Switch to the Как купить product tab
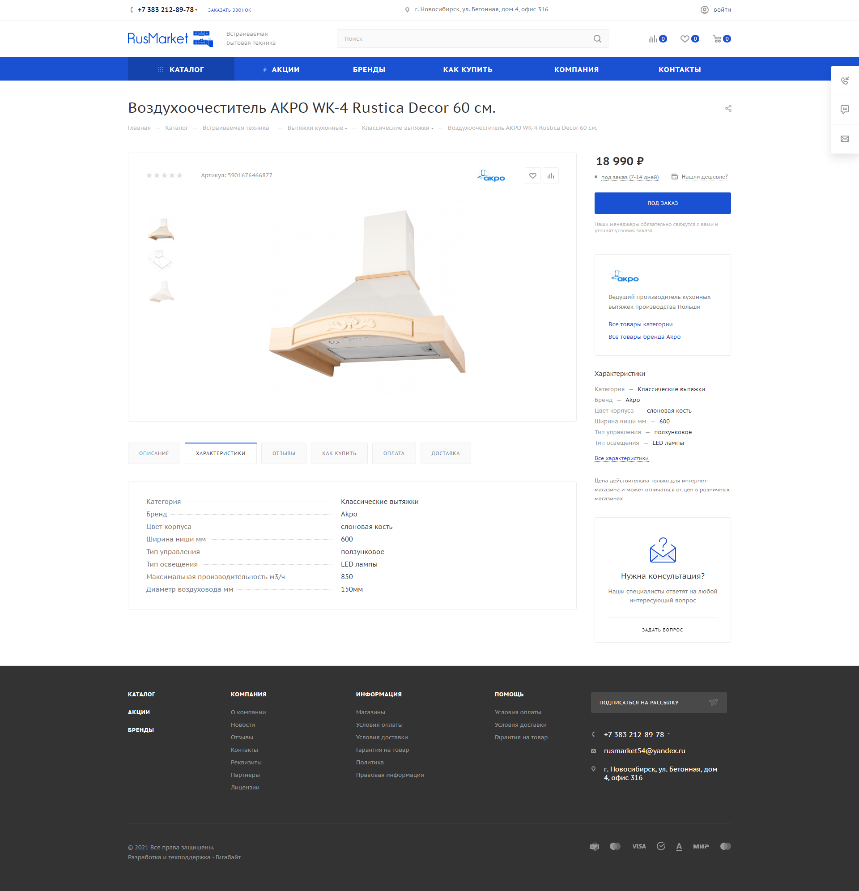Image resolution: width=859 pixels, height=891 pixels. point(339,453)
